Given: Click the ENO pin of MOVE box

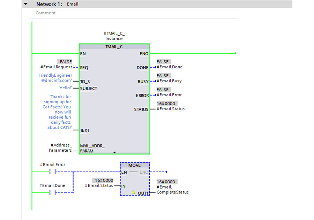Looking at the screenshot, I should coord(144,172).
